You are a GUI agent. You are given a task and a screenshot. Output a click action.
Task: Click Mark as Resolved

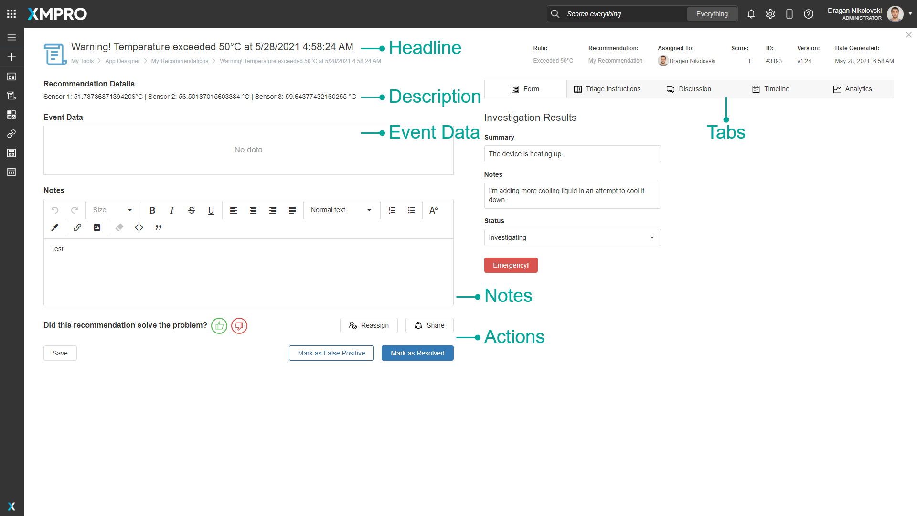(417, 353)
